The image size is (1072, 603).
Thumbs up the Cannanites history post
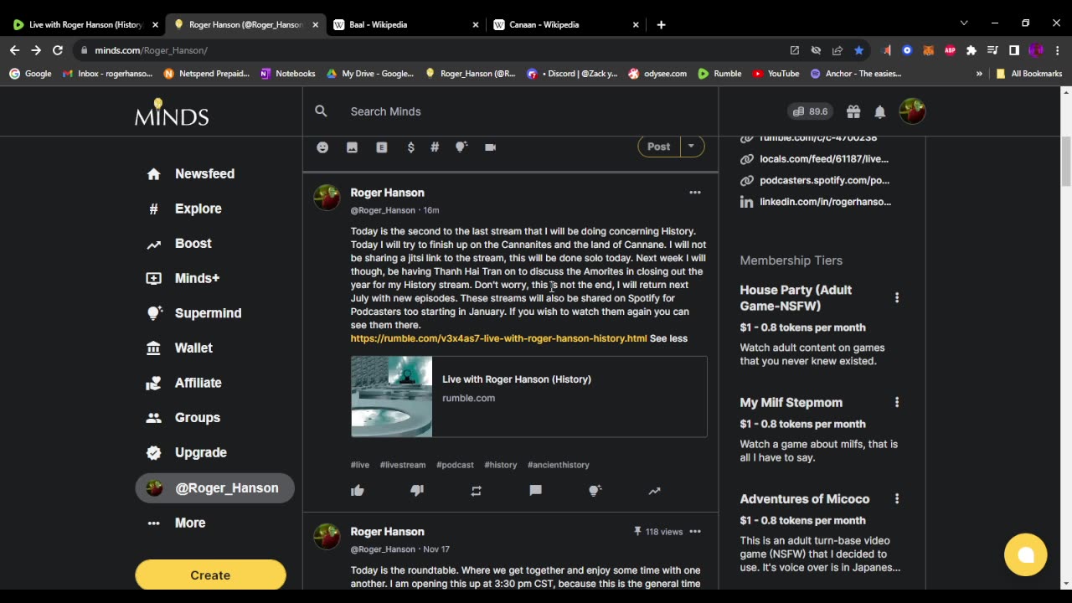[x=358, y=491]
